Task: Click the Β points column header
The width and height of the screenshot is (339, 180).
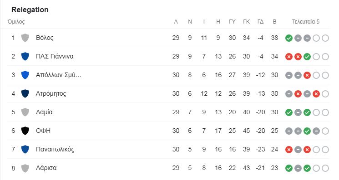Action: click(x=274, y=21)
